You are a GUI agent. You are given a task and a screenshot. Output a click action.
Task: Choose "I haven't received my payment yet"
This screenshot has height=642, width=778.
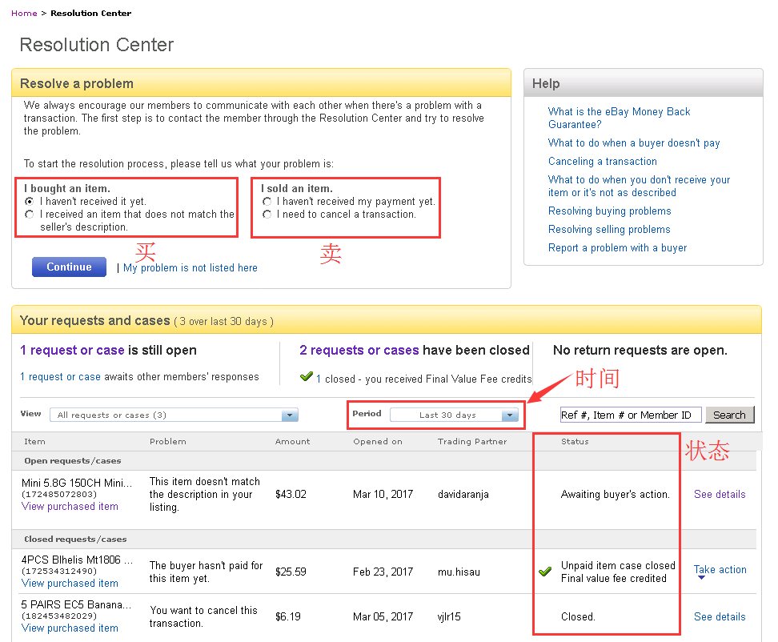click(x=267, y=202)
